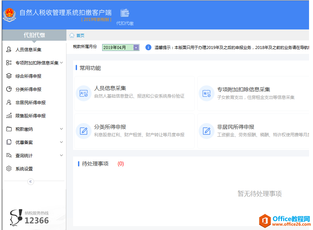Image resolution: width=313 pixels, height=230 pixels.
Task: Click the blue info icon before 温馨提示
Action: pyautogui.click(x=148, y=48)
